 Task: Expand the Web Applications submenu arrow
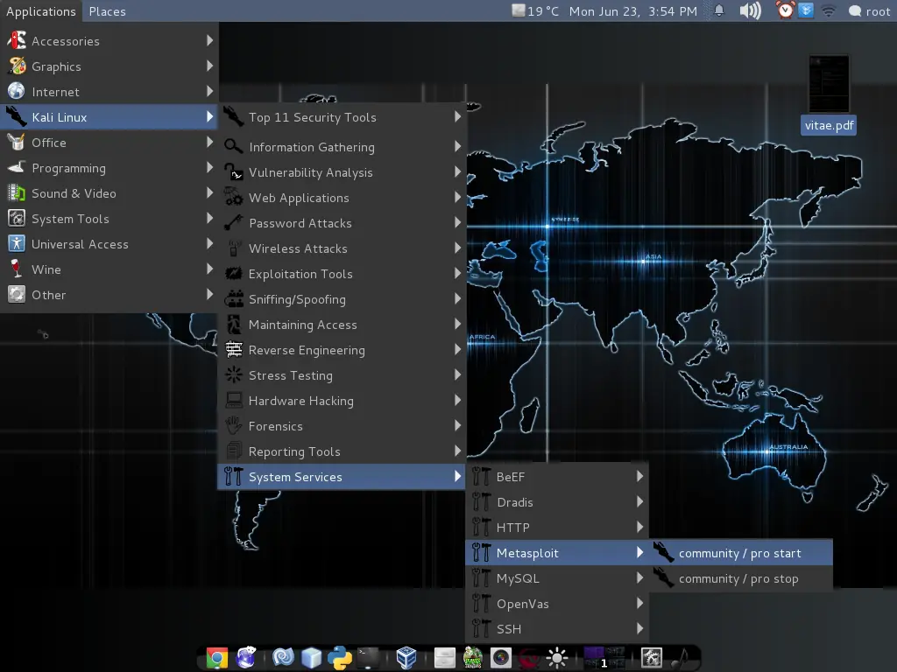[457, 197]
